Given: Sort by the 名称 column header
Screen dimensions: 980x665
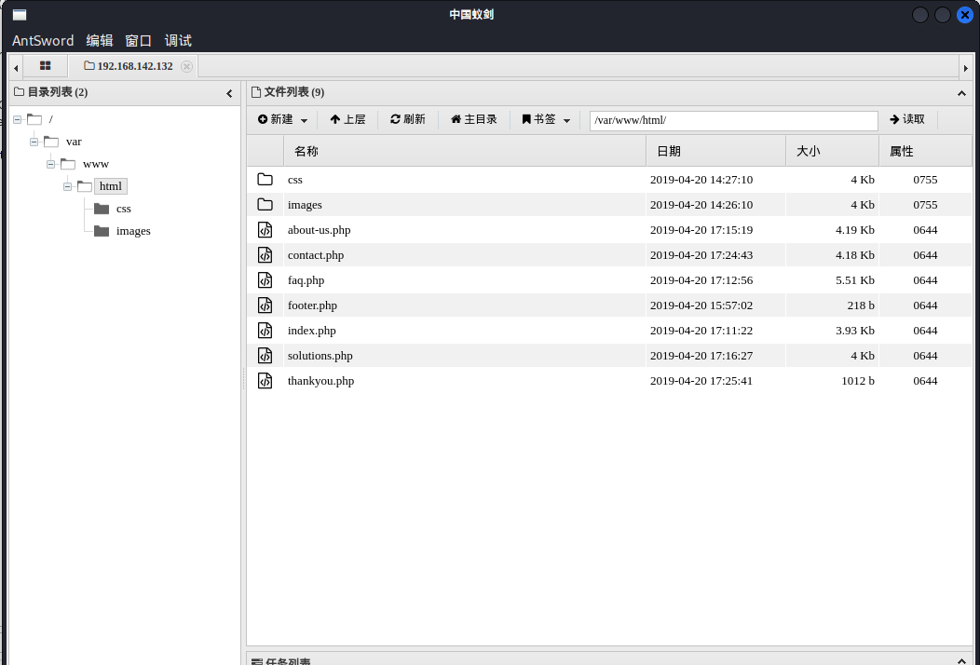Looking at the screenshot, I should pyautogui.click(x=464, y=151).
